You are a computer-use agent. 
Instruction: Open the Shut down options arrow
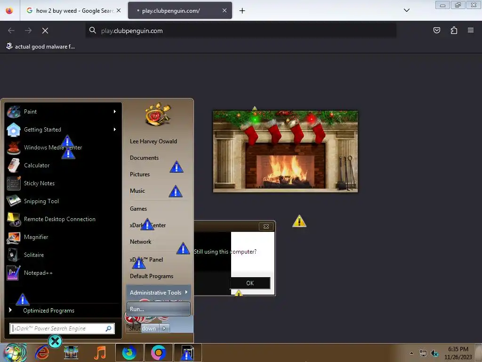point(164,329)
